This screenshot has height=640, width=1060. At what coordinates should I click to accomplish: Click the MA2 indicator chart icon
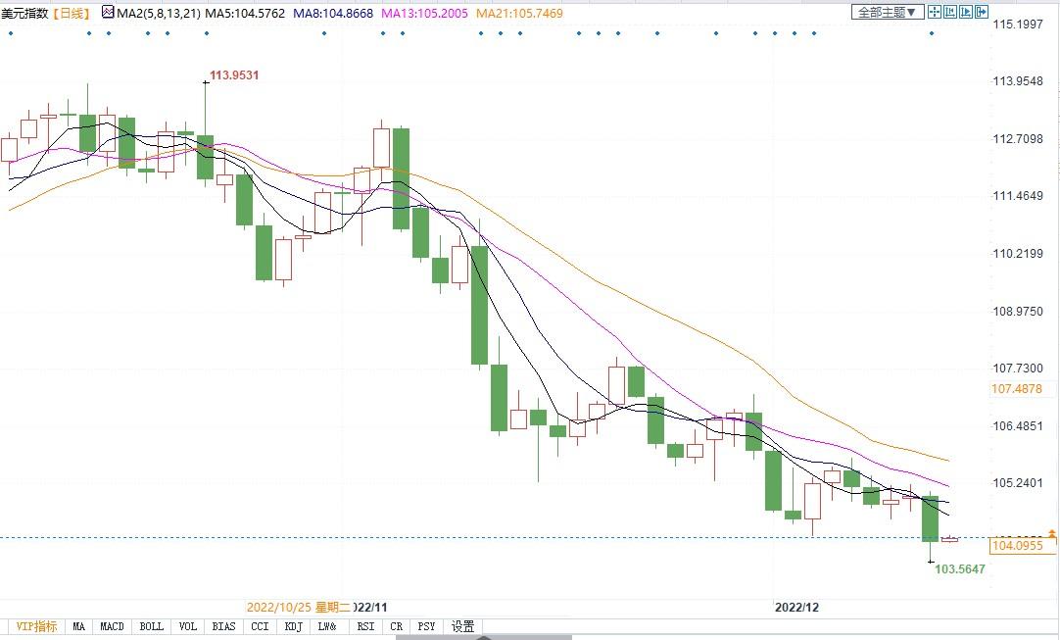[108, 13]
